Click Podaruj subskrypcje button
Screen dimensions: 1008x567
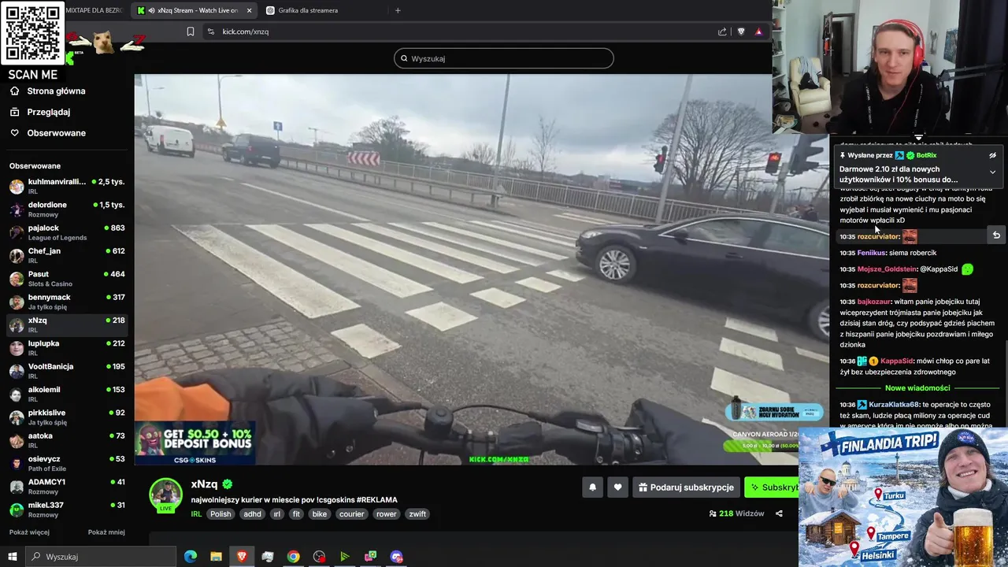[686, 487]
